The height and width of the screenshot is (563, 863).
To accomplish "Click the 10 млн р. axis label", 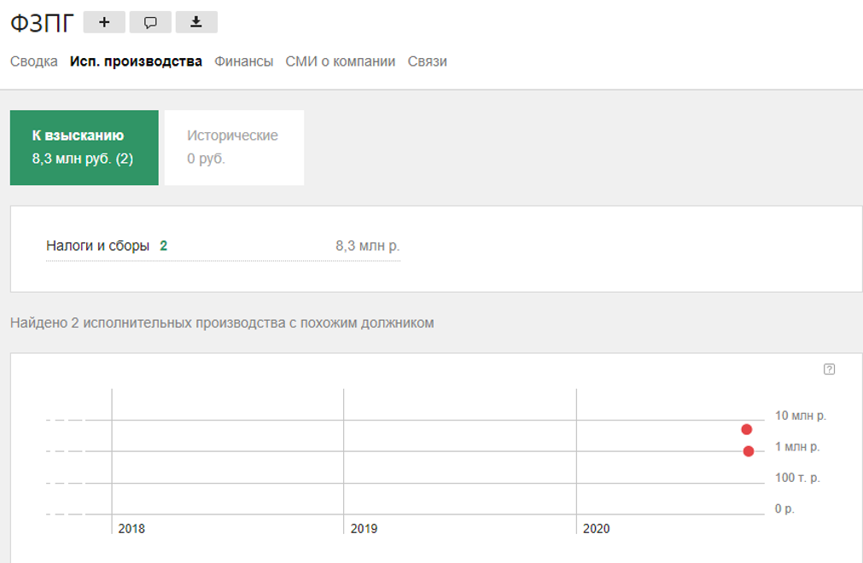I will click(x=800, y=415).
